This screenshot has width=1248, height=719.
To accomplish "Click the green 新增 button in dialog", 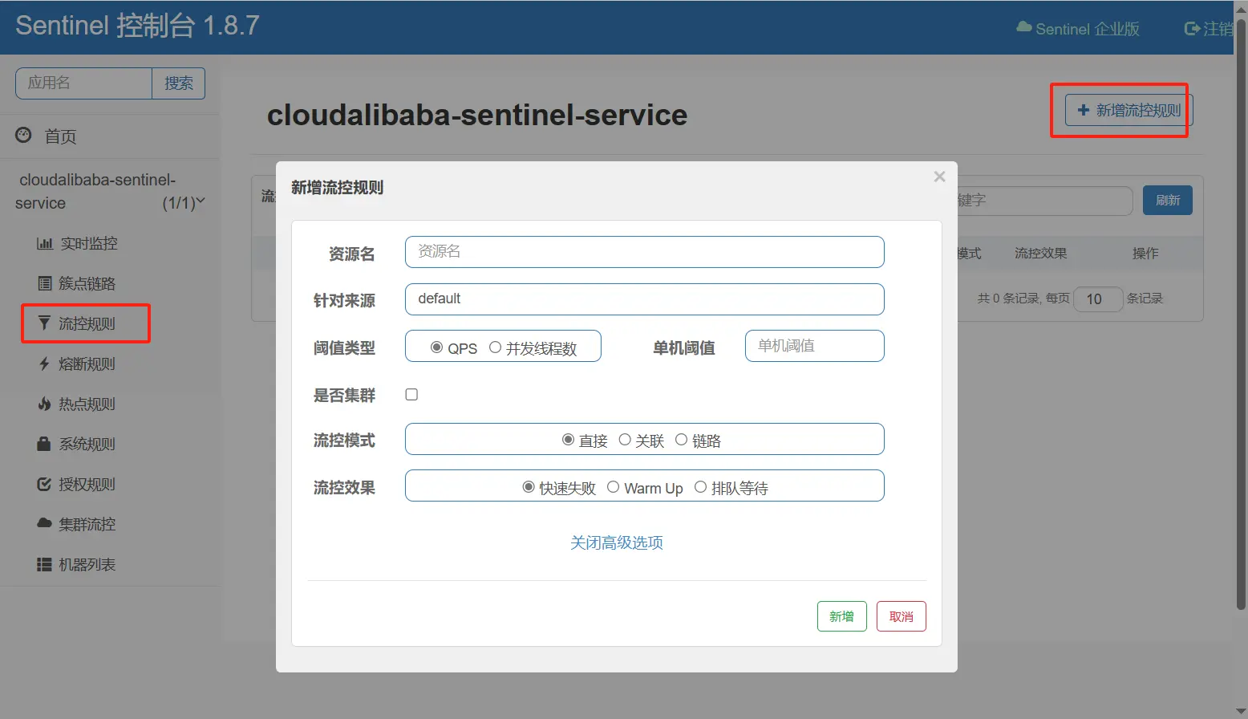I will [x=841, y=616].
